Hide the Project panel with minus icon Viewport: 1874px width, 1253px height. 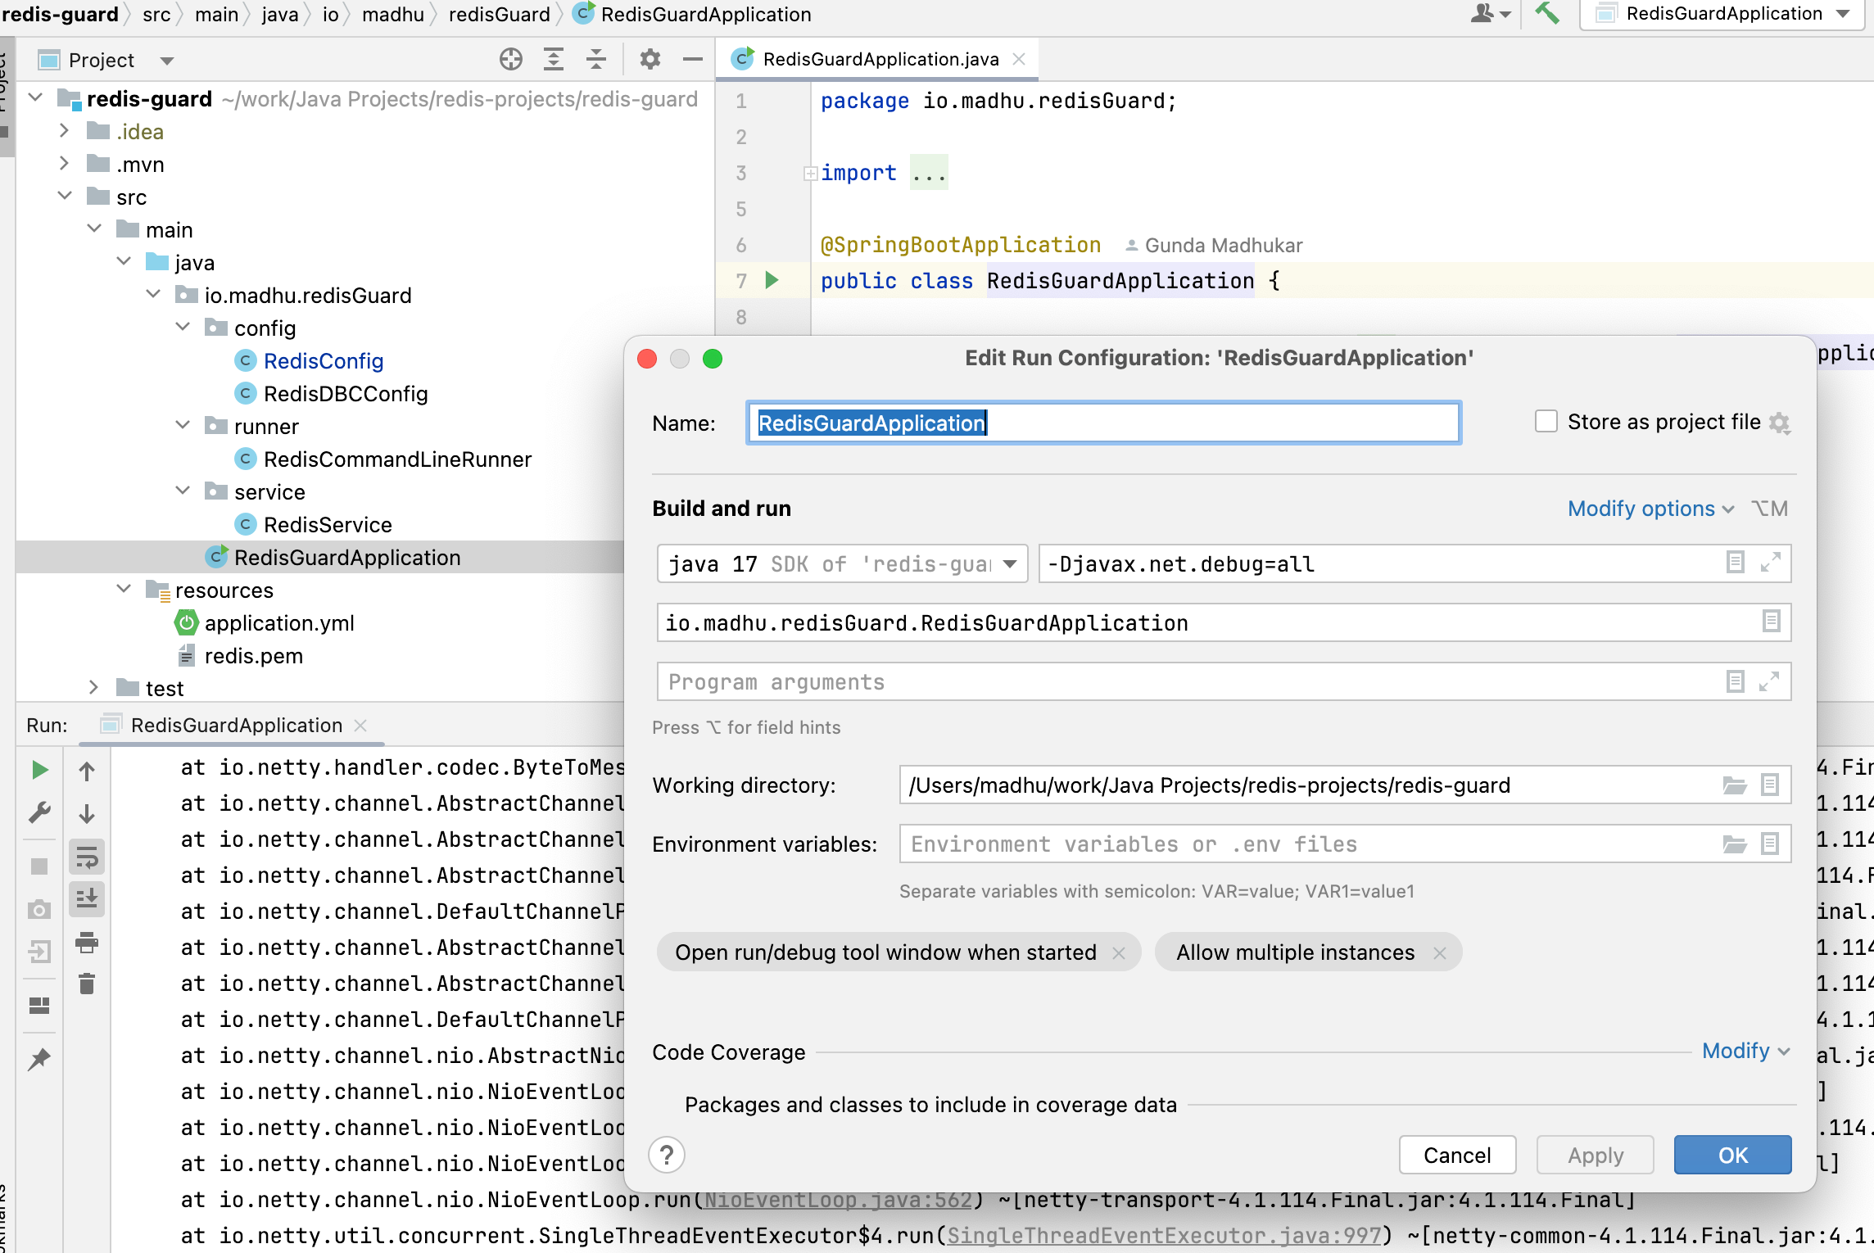click(x=693, y=59)
